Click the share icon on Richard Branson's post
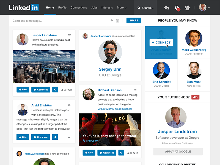Screen dimensions: 220x165 click(x=121, y=152)
